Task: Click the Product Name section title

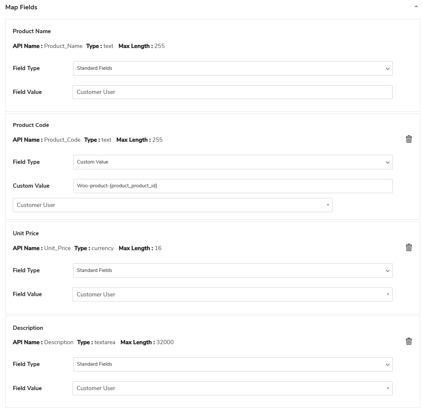Action: click(32, 31)
